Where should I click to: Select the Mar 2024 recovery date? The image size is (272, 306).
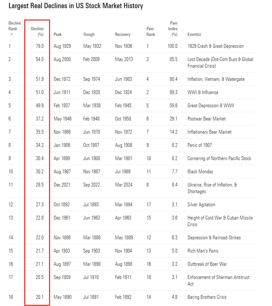[x=123, y=185]
